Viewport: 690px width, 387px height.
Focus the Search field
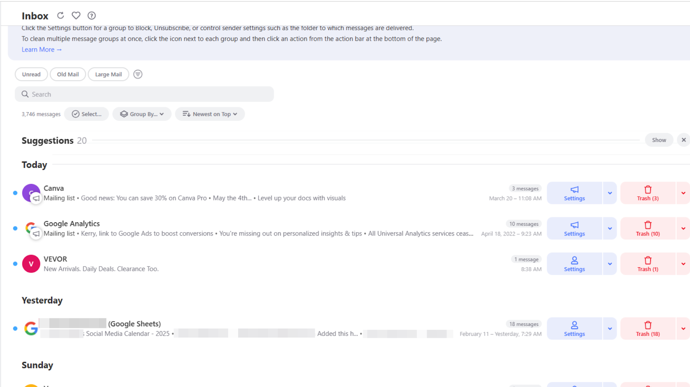click(x=144, y=94)
